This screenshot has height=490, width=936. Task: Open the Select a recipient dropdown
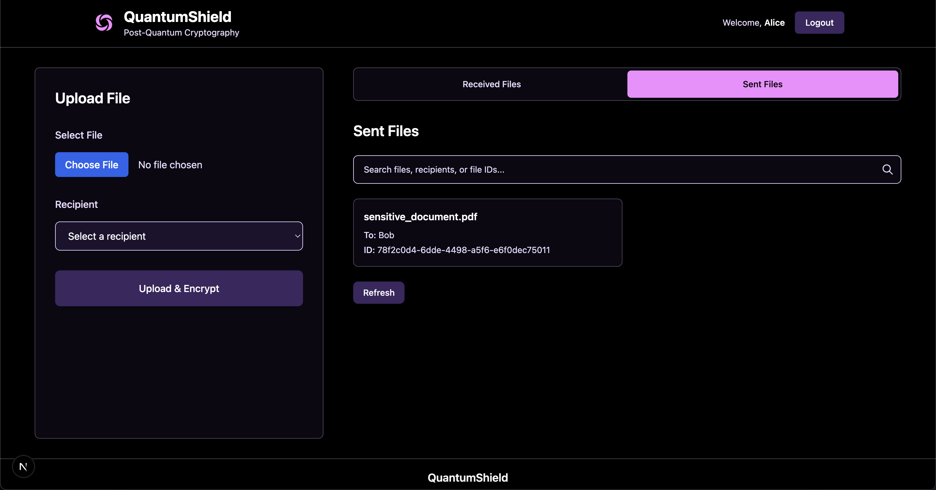click(178, 236)
